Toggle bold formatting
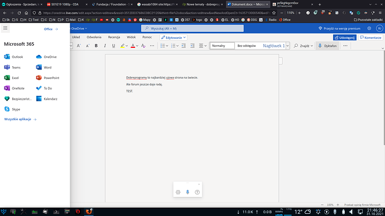This screenshot has height=216, width=385. click(x=96, y=46)
